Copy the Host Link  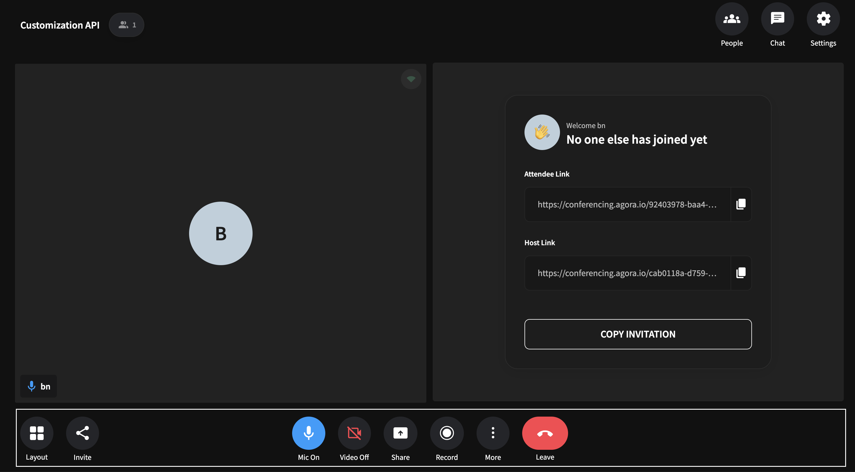point(741,273)
